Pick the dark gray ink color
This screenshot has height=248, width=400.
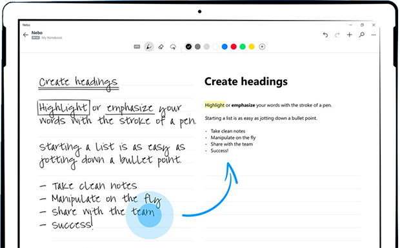point(197,46)
